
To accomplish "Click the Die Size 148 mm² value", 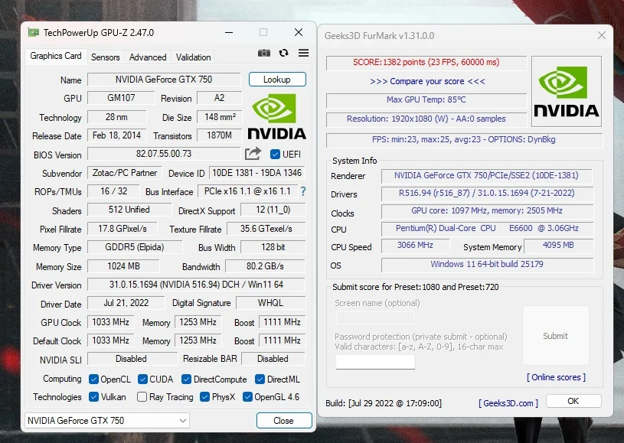I will (220, 117).
